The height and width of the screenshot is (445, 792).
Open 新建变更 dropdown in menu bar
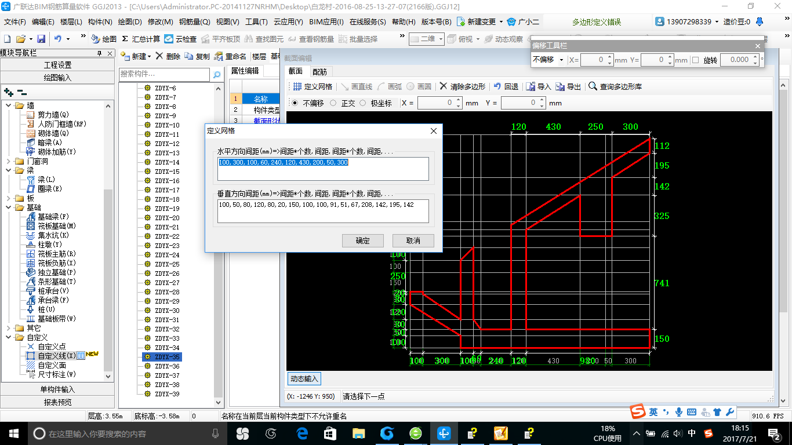point(501,22)
